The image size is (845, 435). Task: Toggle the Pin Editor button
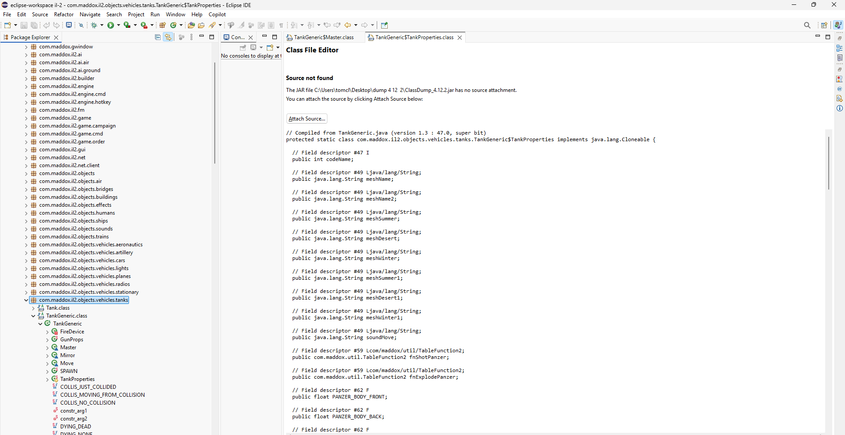pos(384,25)
